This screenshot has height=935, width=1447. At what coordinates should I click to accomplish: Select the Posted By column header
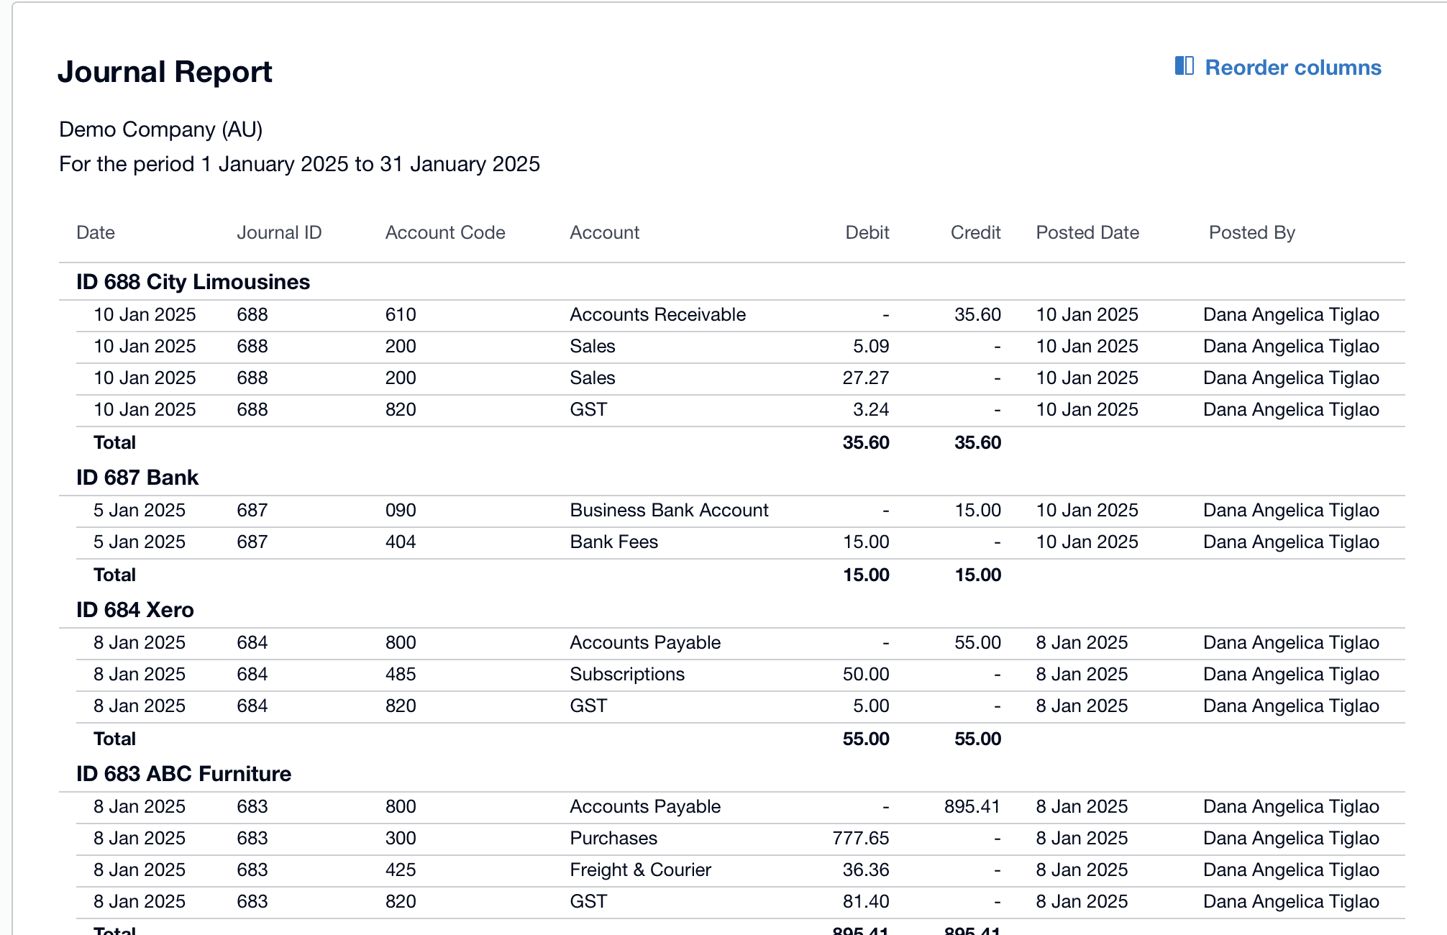pos(1251,232)
